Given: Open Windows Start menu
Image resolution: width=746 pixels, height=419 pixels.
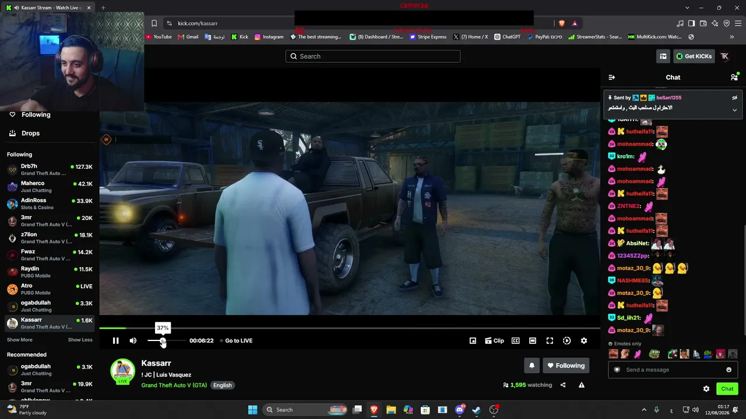Looking at the screenshot, I should 252,410.
